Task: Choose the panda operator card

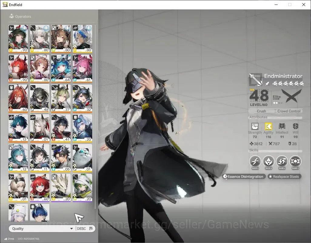Action: [82, 158]
